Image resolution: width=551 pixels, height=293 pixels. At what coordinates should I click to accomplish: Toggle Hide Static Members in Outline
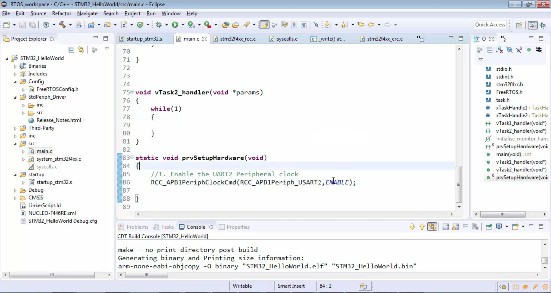tap(519, 50)
